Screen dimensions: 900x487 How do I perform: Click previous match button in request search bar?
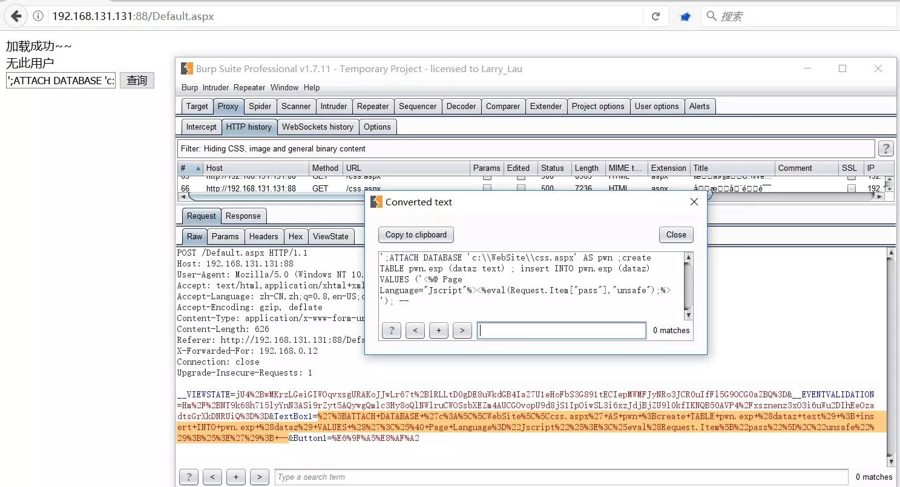212,477
